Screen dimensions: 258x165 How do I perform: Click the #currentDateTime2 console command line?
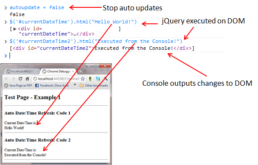tap(96, 41)
